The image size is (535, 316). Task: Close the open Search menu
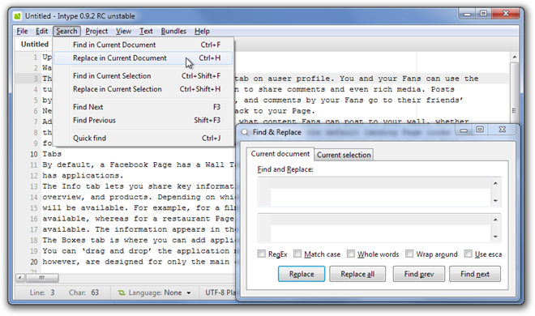[x=66, y=32]
